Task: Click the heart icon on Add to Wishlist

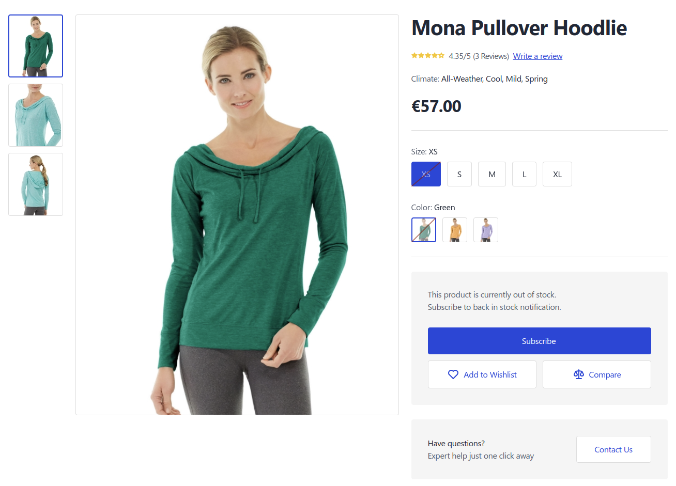Action: [453, 374]
